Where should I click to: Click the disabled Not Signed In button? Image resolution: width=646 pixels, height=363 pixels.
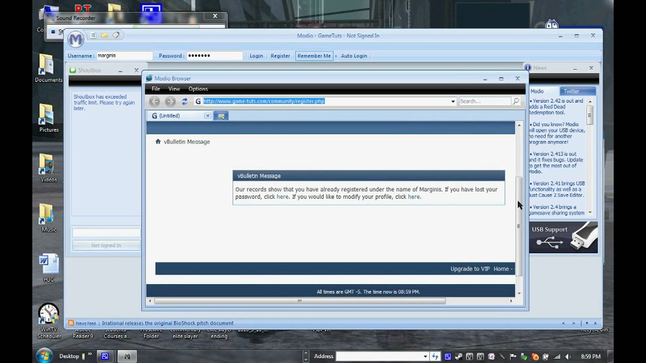point(106,246)
